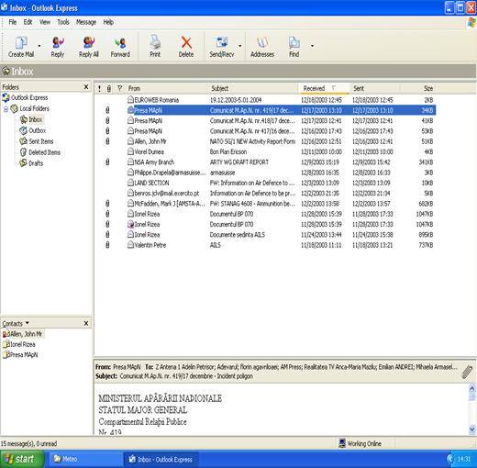Select the EUROWEB Romania message
Viewport: 477px width, 468px height.
tap(265, 100)
